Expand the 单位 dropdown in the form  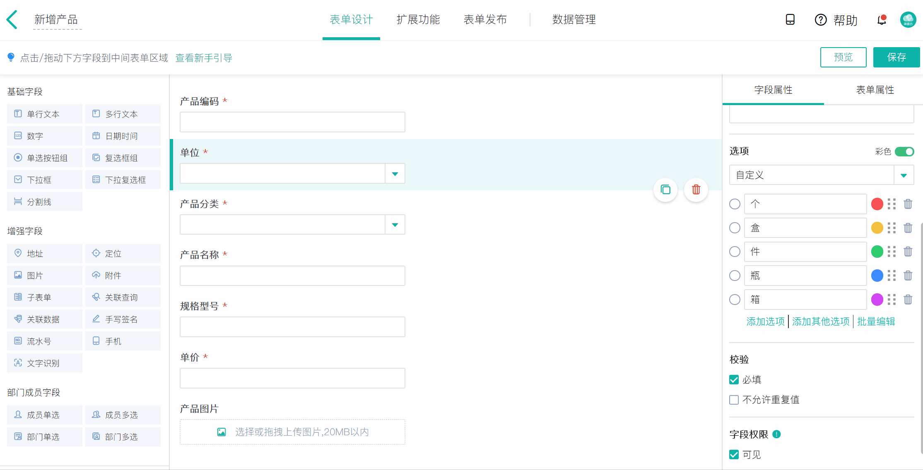pyautogui.click(x=395, y=174)
